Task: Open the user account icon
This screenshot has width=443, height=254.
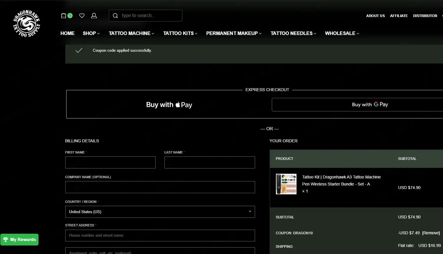Action: point(94,16)
